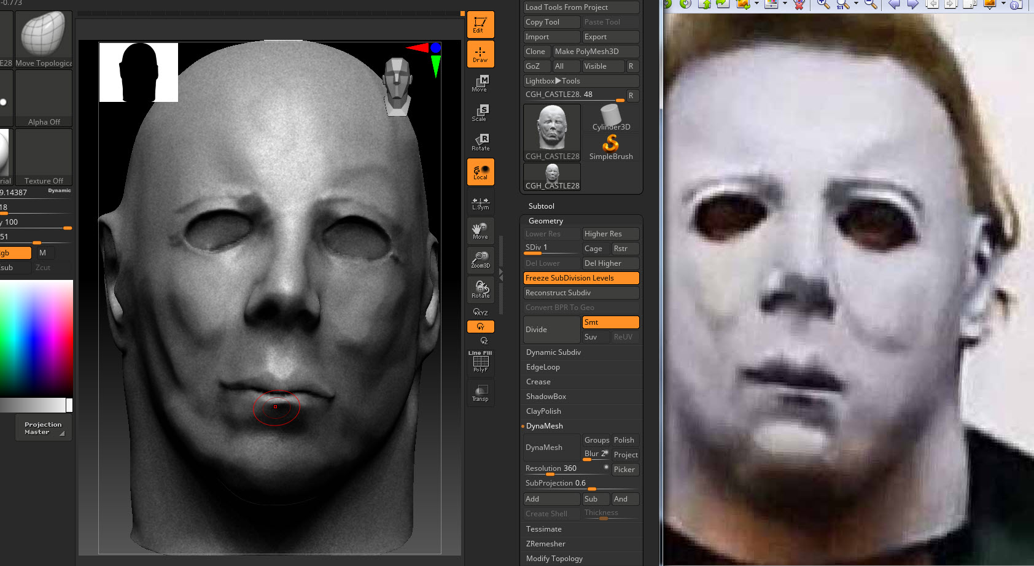This screenshot has width=1034, height=566.
Task: Toggle the Smt smooth option
Action: pos(610,322)
